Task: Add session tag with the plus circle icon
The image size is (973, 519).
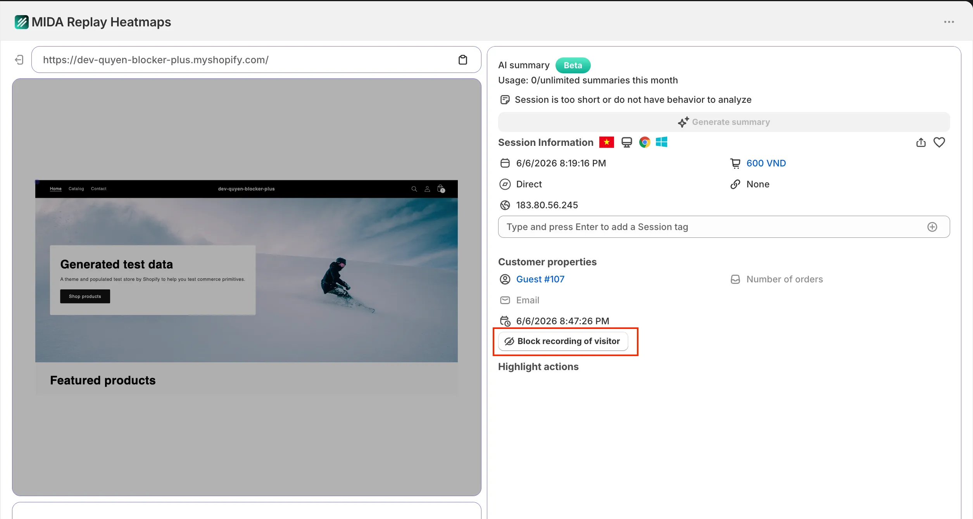Action: [x=932, y=227]
